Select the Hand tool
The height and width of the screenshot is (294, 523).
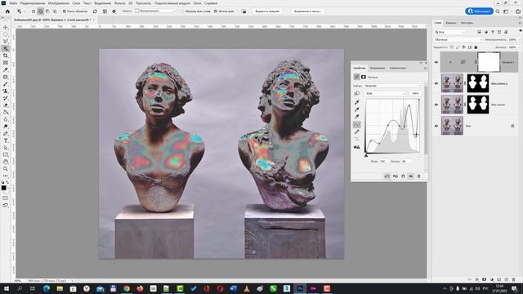[6, 162]
